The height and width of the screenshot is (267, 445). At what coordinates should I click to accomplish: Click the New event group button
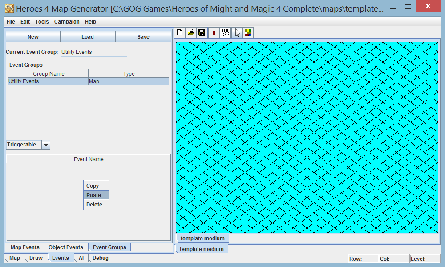[x=33, y=36]
